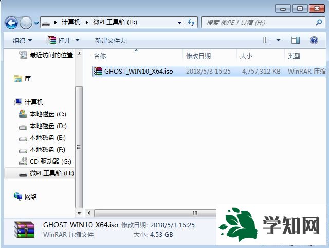The height and width of the screenshot is (248, 329).
Task: Click the 4,757,312 KB size cell
Action: pos(261,72)
